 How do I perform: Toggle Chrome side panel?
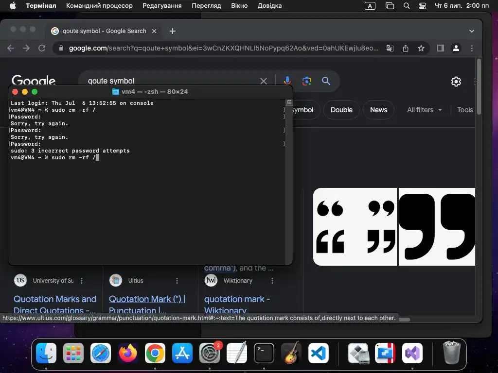(x=440, y=48)
